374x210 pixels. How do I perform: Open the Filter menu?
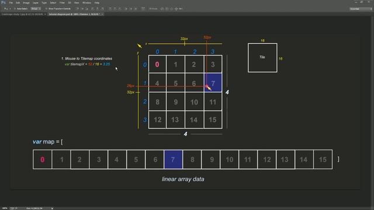click(x=62, y=2)
